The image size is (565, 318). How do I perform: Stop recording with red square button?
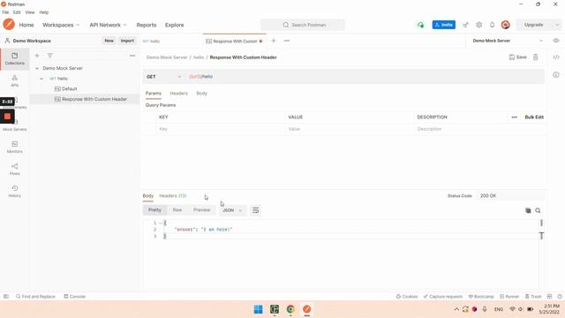click(7, 117)
